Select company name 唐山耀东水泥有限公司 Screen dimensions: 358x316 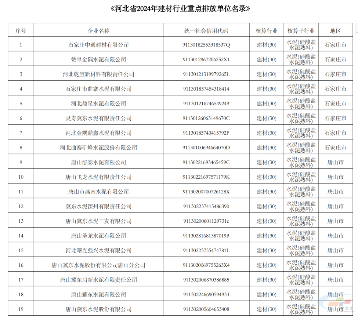click(x=98, y=295)
